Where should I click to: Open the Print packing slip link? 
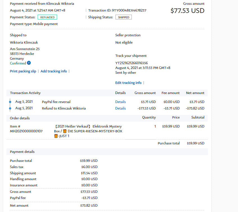pyautogui.click(x=23, y=71)
